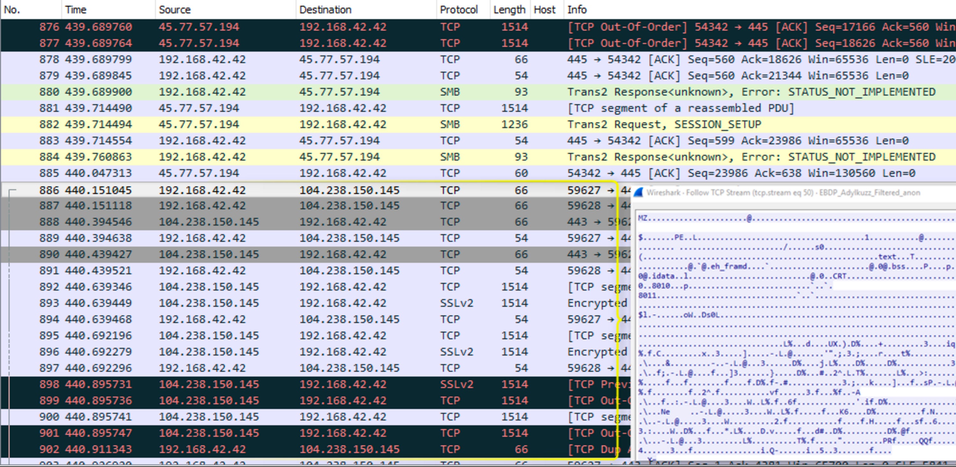Click source IP 45.77.57.194 in packet 882
Screen dimensions: 956x467
(x=199, y=125)
